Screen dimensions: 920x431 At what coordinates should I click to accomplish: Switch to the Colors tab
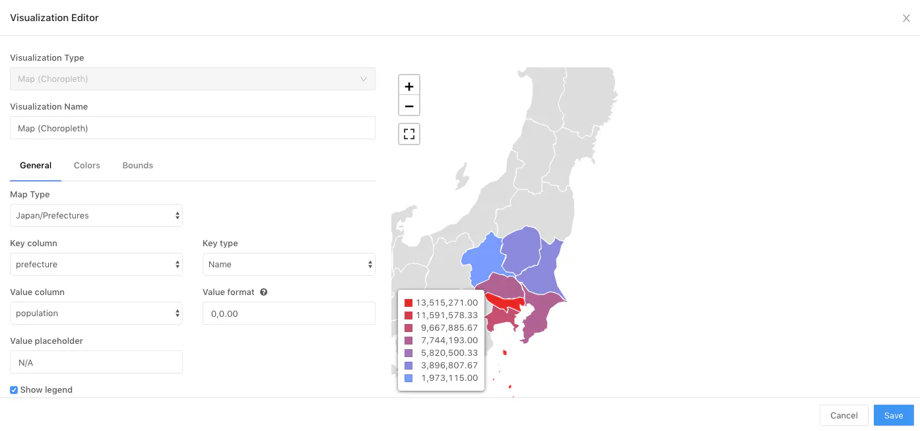click(x=86, y=165)
